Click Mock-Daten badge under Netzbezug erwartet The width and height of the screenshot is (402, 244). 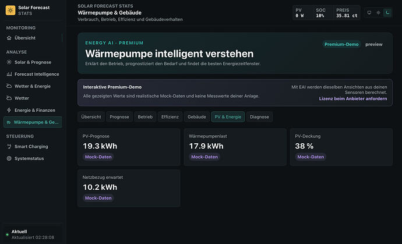tap(98, 198)
